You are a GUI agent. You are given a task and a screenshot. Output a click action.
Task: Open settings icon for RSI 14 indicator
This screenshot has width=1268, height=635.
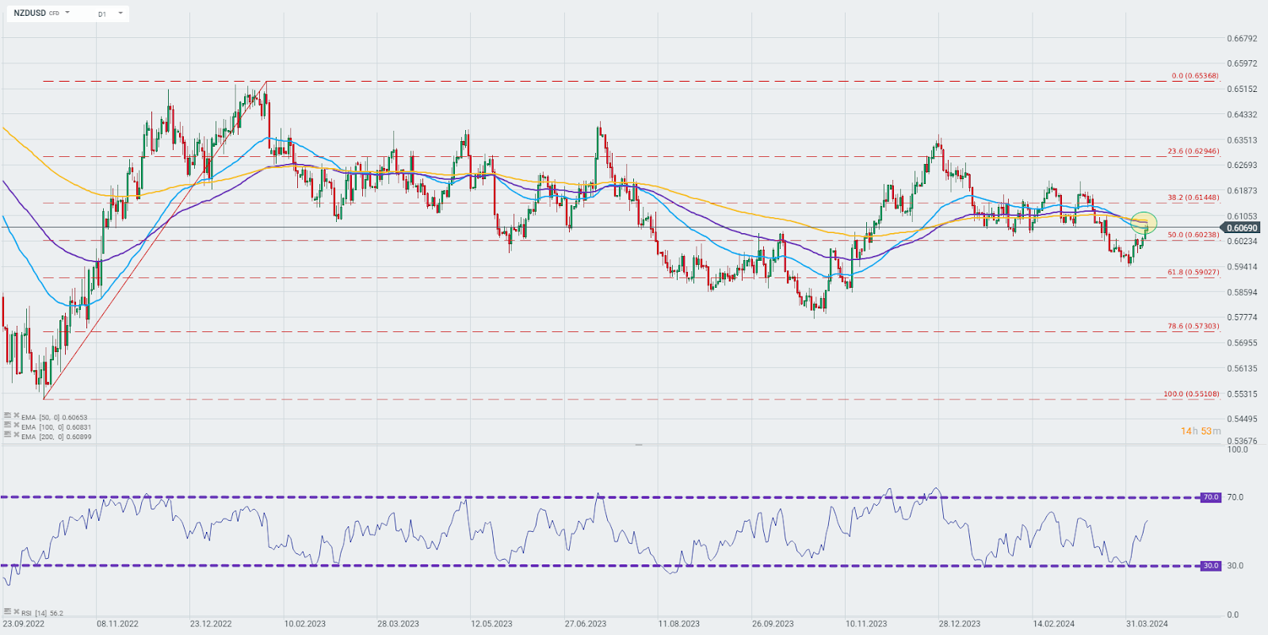tap(7, 612)
